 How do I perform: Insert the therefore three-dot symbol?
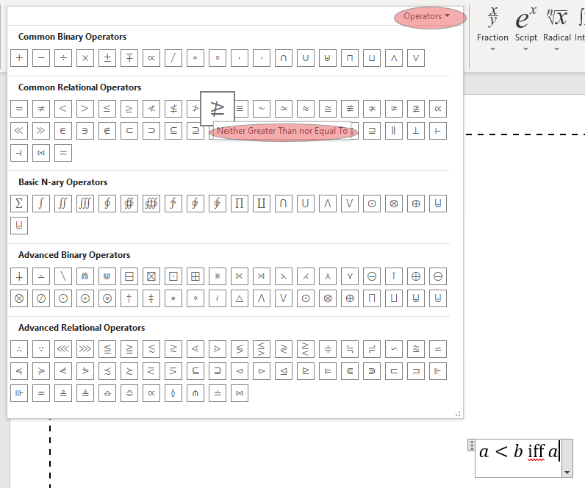(x=19, y=349)
